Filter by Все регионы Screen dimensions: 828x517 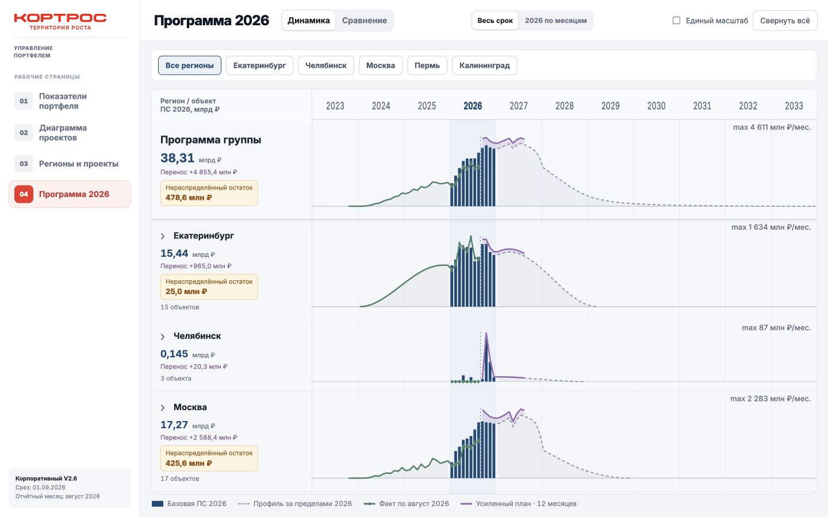(190, 65)
